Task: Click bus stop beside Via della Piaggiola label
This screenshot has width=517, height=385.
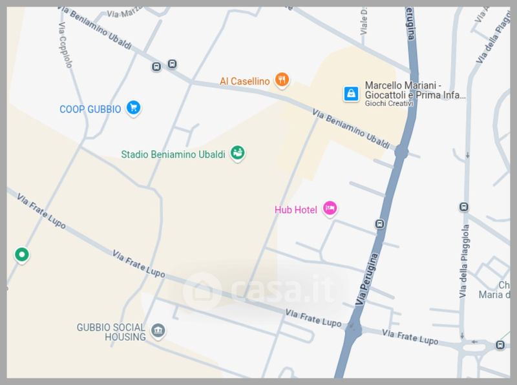Action: pos(464,207)
